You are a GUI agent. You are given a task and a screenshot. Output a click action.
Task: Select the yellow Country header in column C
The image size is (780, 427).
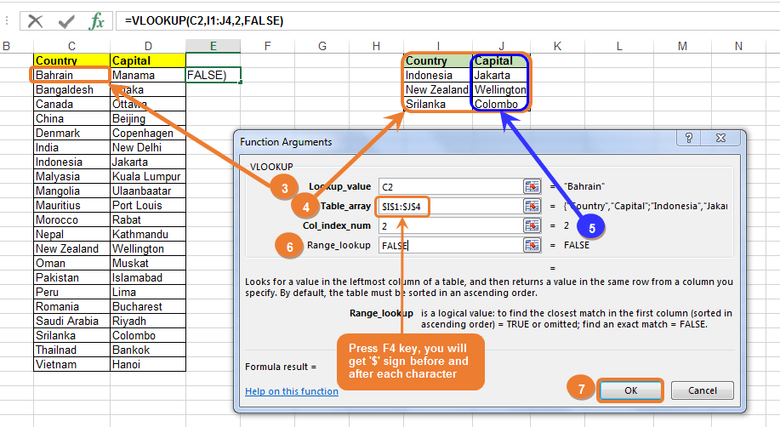(x=71, y=60)
